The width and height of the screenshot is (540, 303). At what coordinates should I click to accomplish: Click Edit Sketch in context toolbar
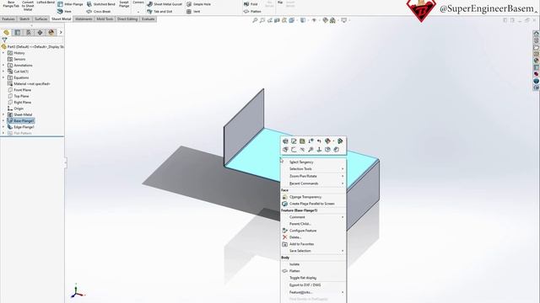coord(294,141)
